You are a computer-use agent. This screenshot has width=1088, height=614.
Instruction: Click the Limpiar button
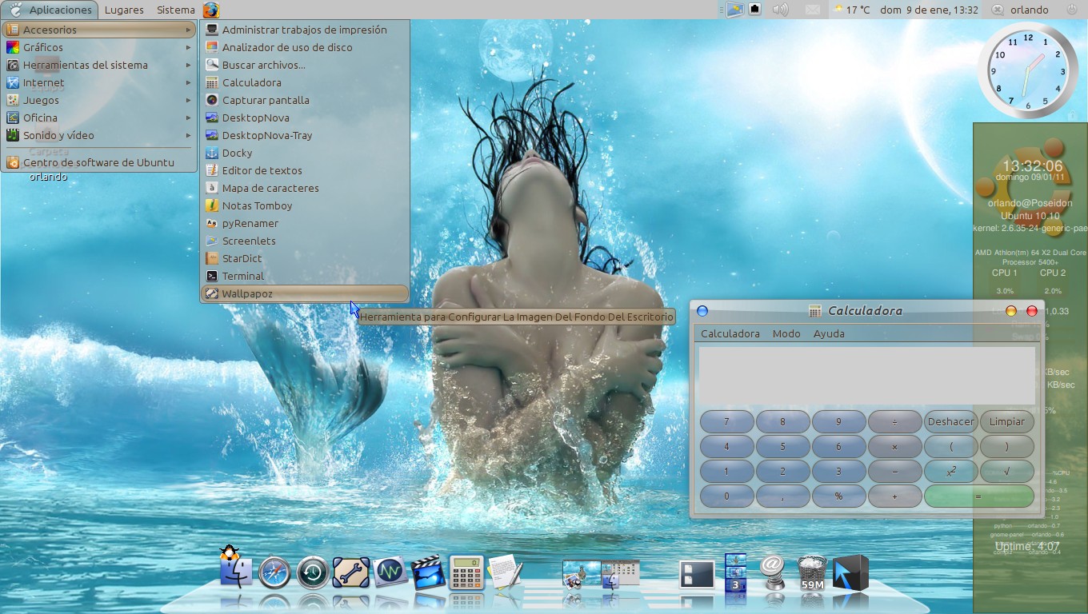click(x=1006, y=421)
